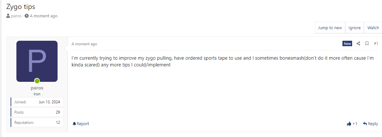Bookmark this post using the bookmark icon
Screen dimensions: 382x137
point(367,44)
